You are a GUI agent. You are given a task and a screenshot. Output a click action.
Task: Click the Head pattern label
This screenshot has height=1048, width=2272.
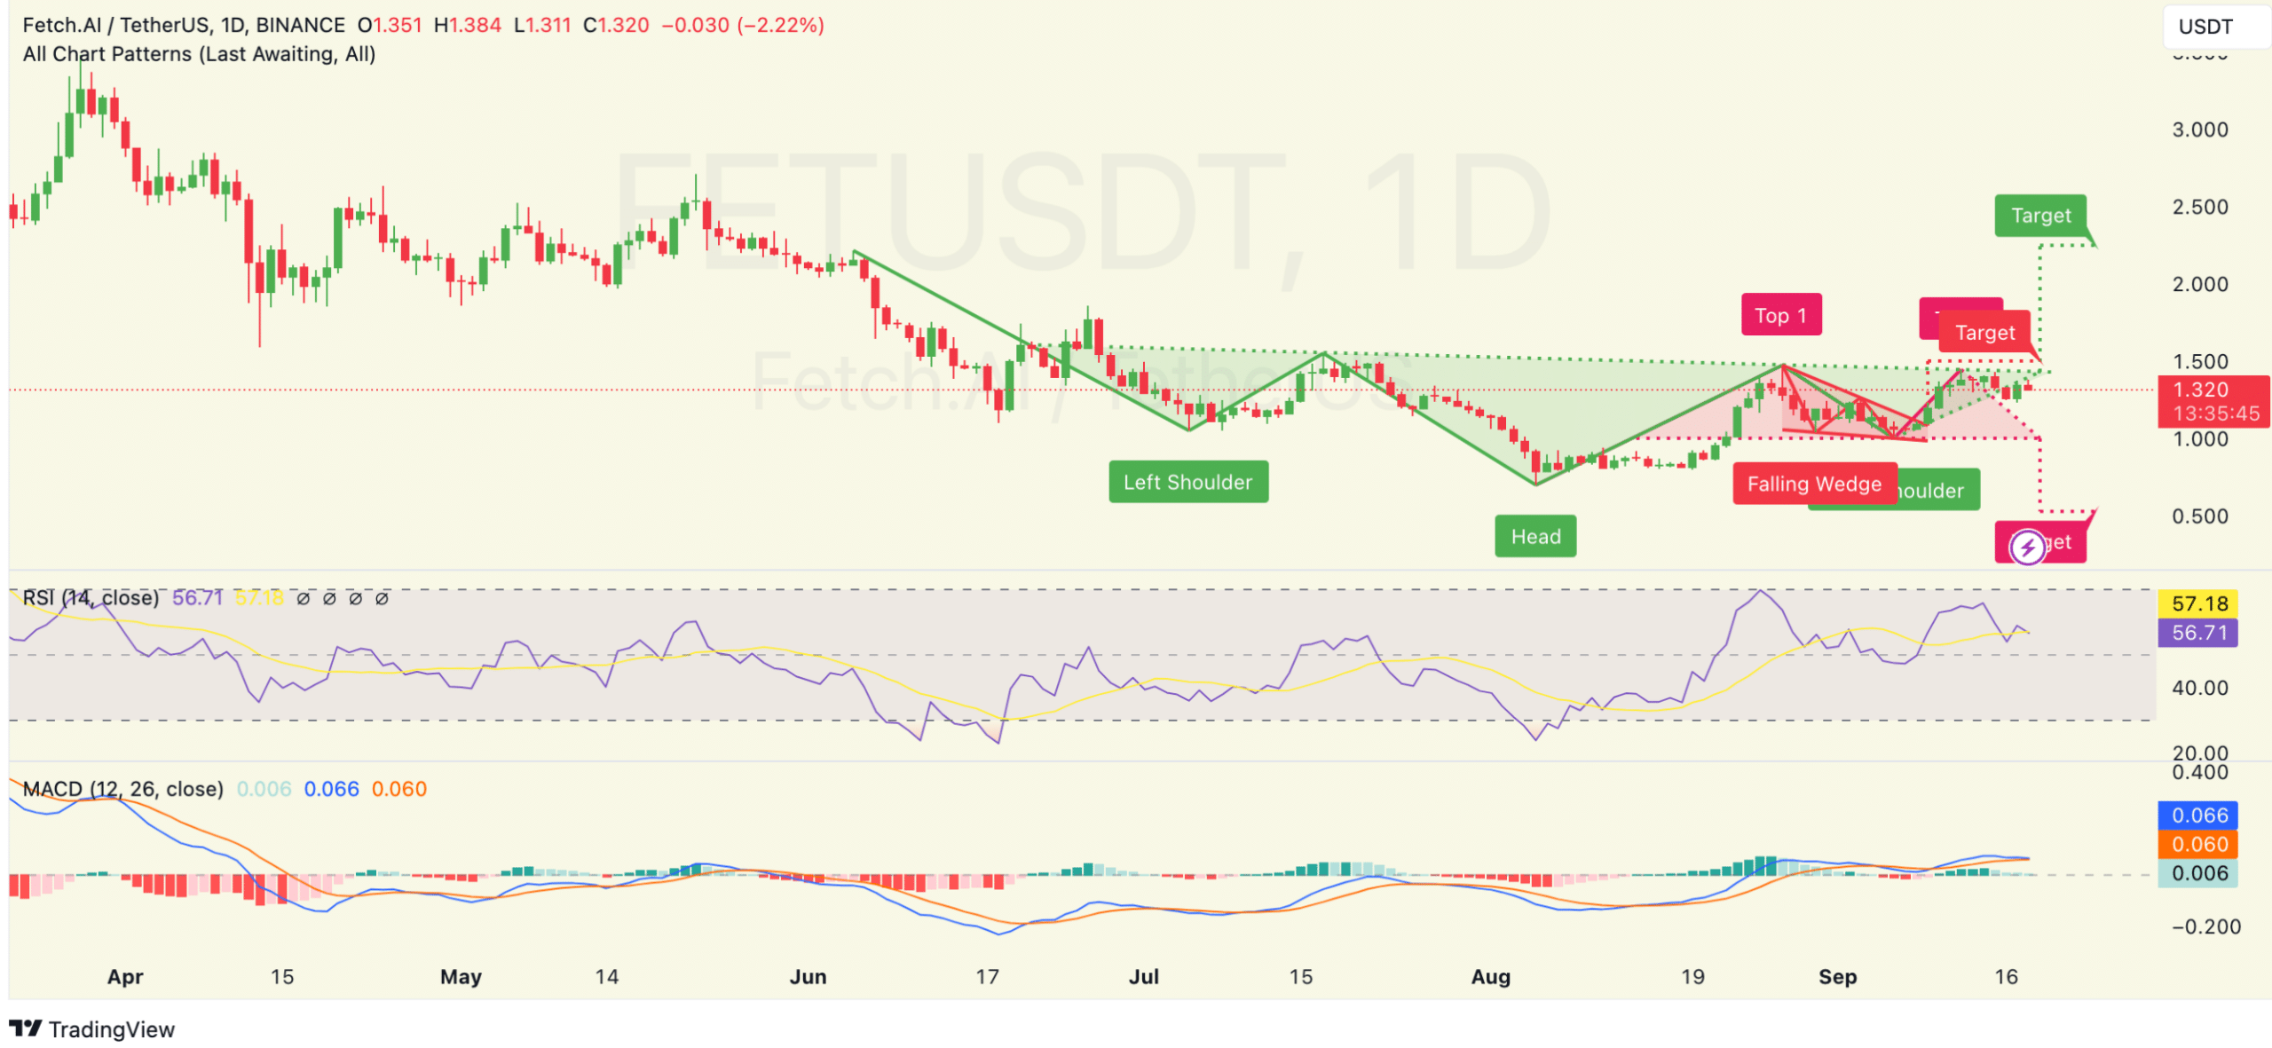click(1535, 536)
